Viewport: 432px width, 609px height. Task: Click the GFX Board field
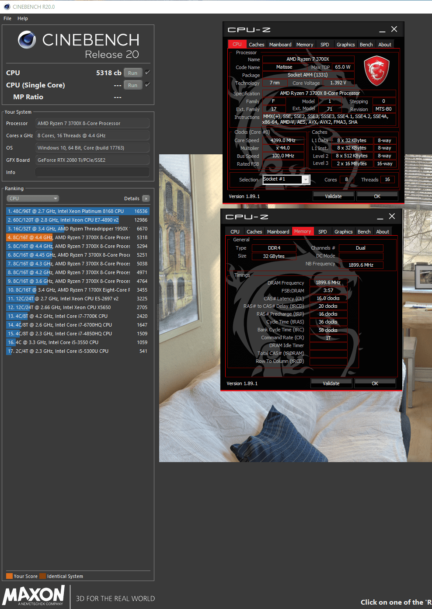pos(92,160)
